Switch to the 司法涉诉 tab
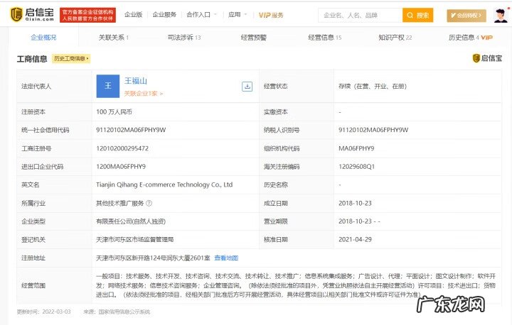 pos(184,38)
